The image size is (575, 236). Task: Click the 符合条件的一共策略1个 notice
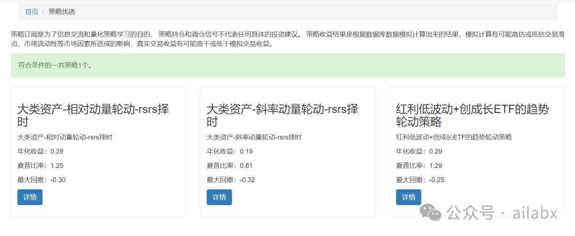point(287,66)
